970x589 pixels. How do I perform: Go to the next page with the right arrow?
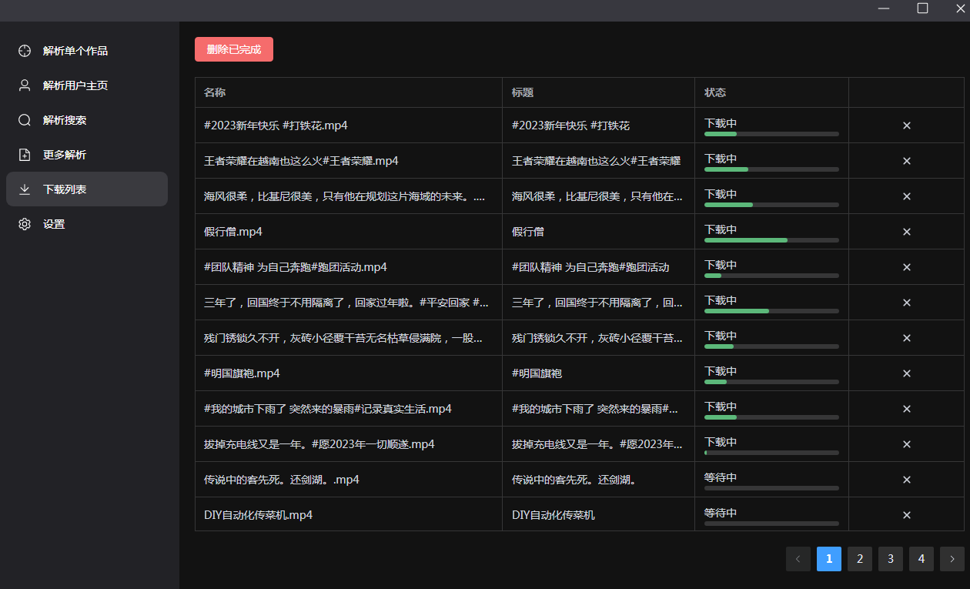click(x=952, y=559)
